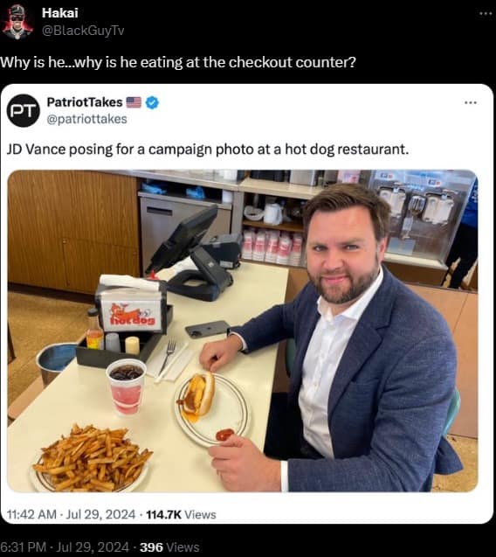The image size is (496, 557).
Task: Click the 6:31 PM post timestamp
Action: coord(23,547)
